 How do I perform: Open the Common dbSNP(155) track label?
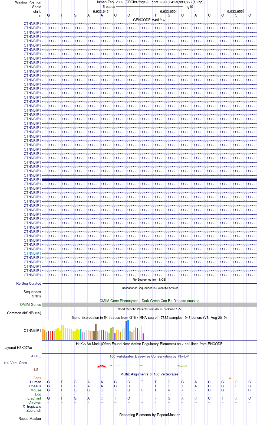point(24,313)
